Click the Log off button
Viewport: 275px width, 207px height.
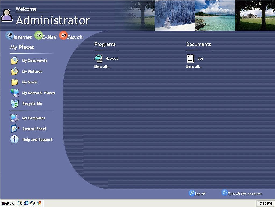(x=197, y=193)
